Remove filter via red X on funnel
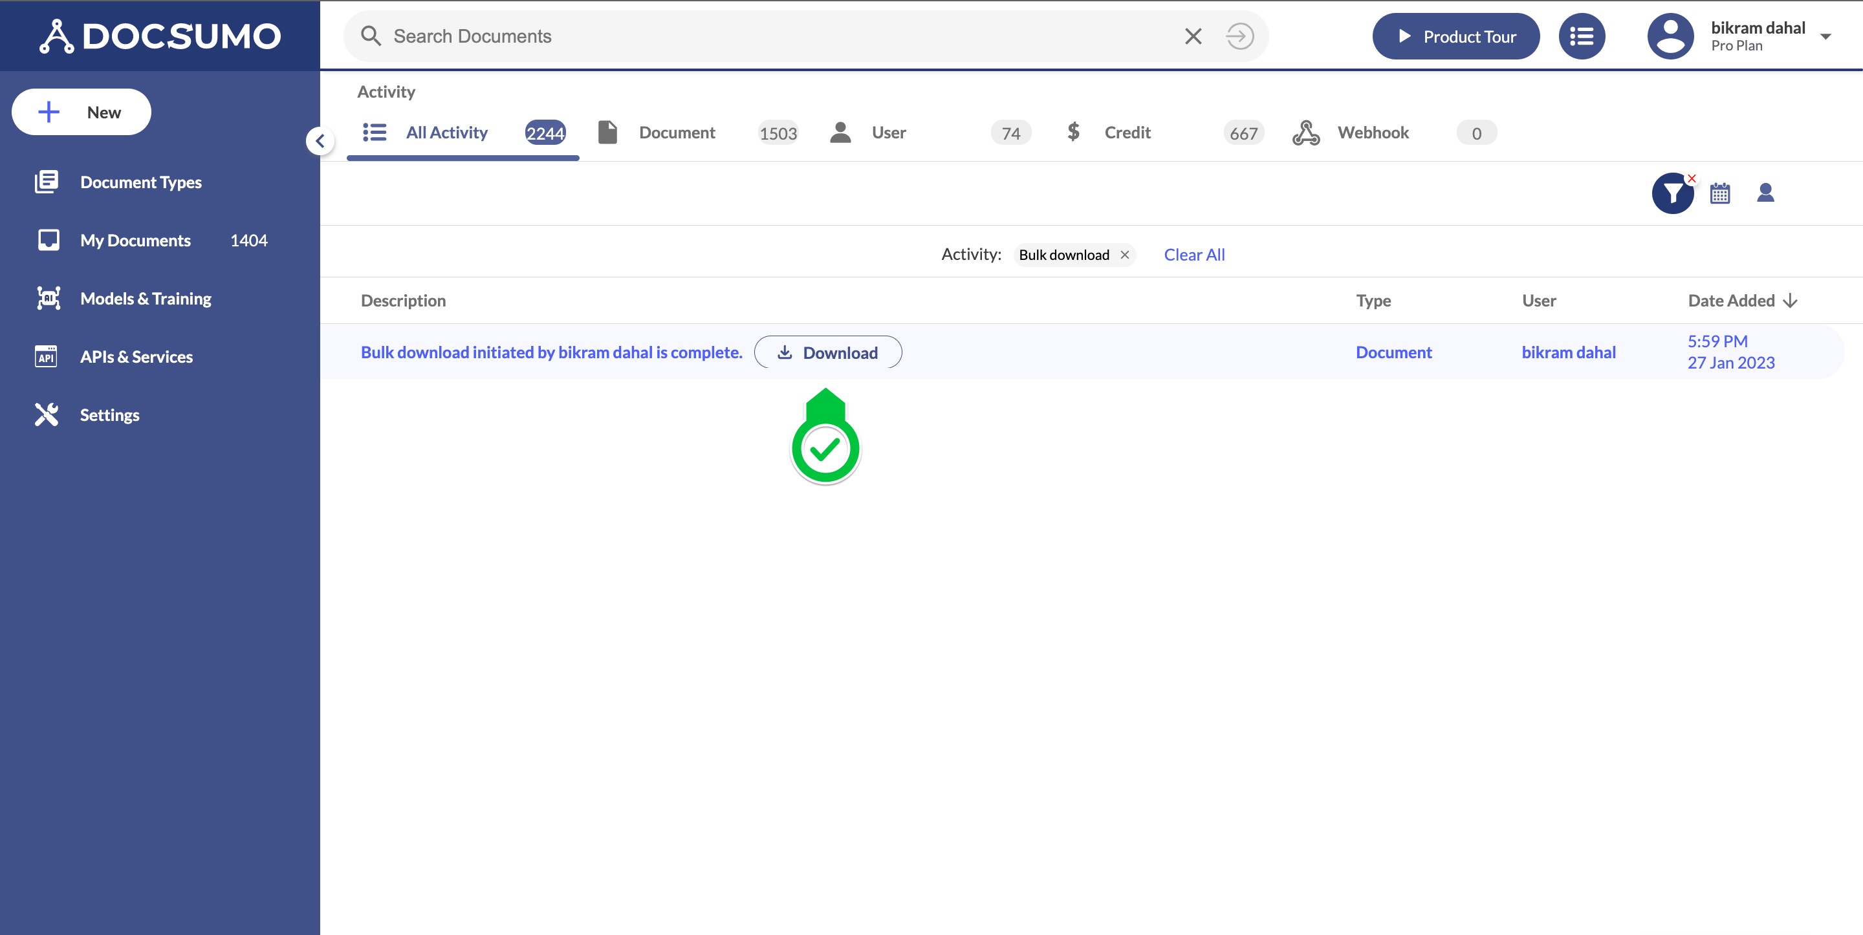This screenshot has height=935, width=1863. tap(1692, 178)
